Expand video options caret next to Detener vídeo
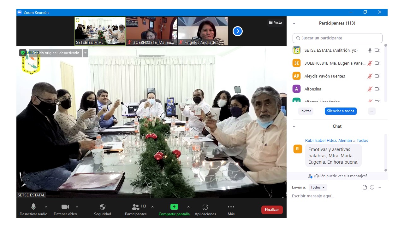 pyautogui.click(x=77, y=207)
